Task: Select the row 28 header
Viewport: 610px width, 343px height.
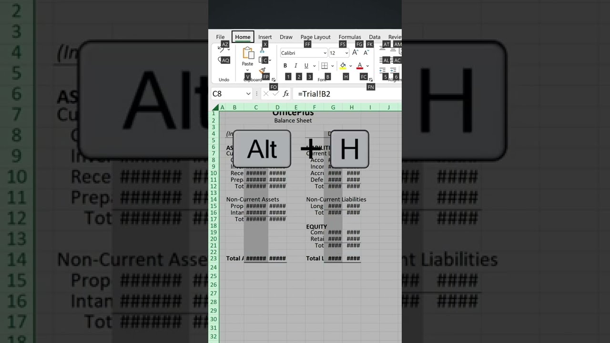Action: pos(214,302)
